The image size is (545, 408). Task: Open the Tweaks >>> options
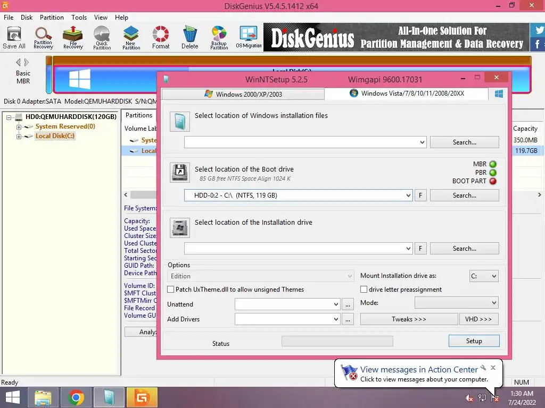(409, 319)
